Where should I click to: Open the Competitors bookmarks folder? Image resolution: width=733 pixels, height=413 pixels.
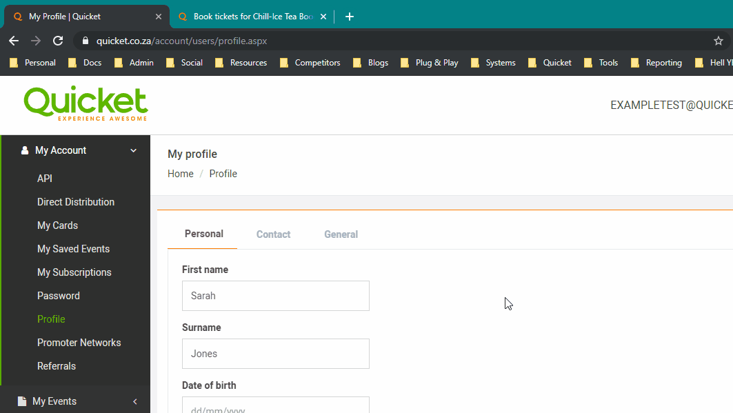310,63
